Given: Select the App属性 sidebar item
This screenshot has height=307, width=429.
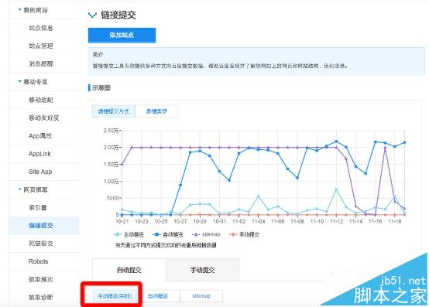Looking at the screenshot, I should pos(40,136).
